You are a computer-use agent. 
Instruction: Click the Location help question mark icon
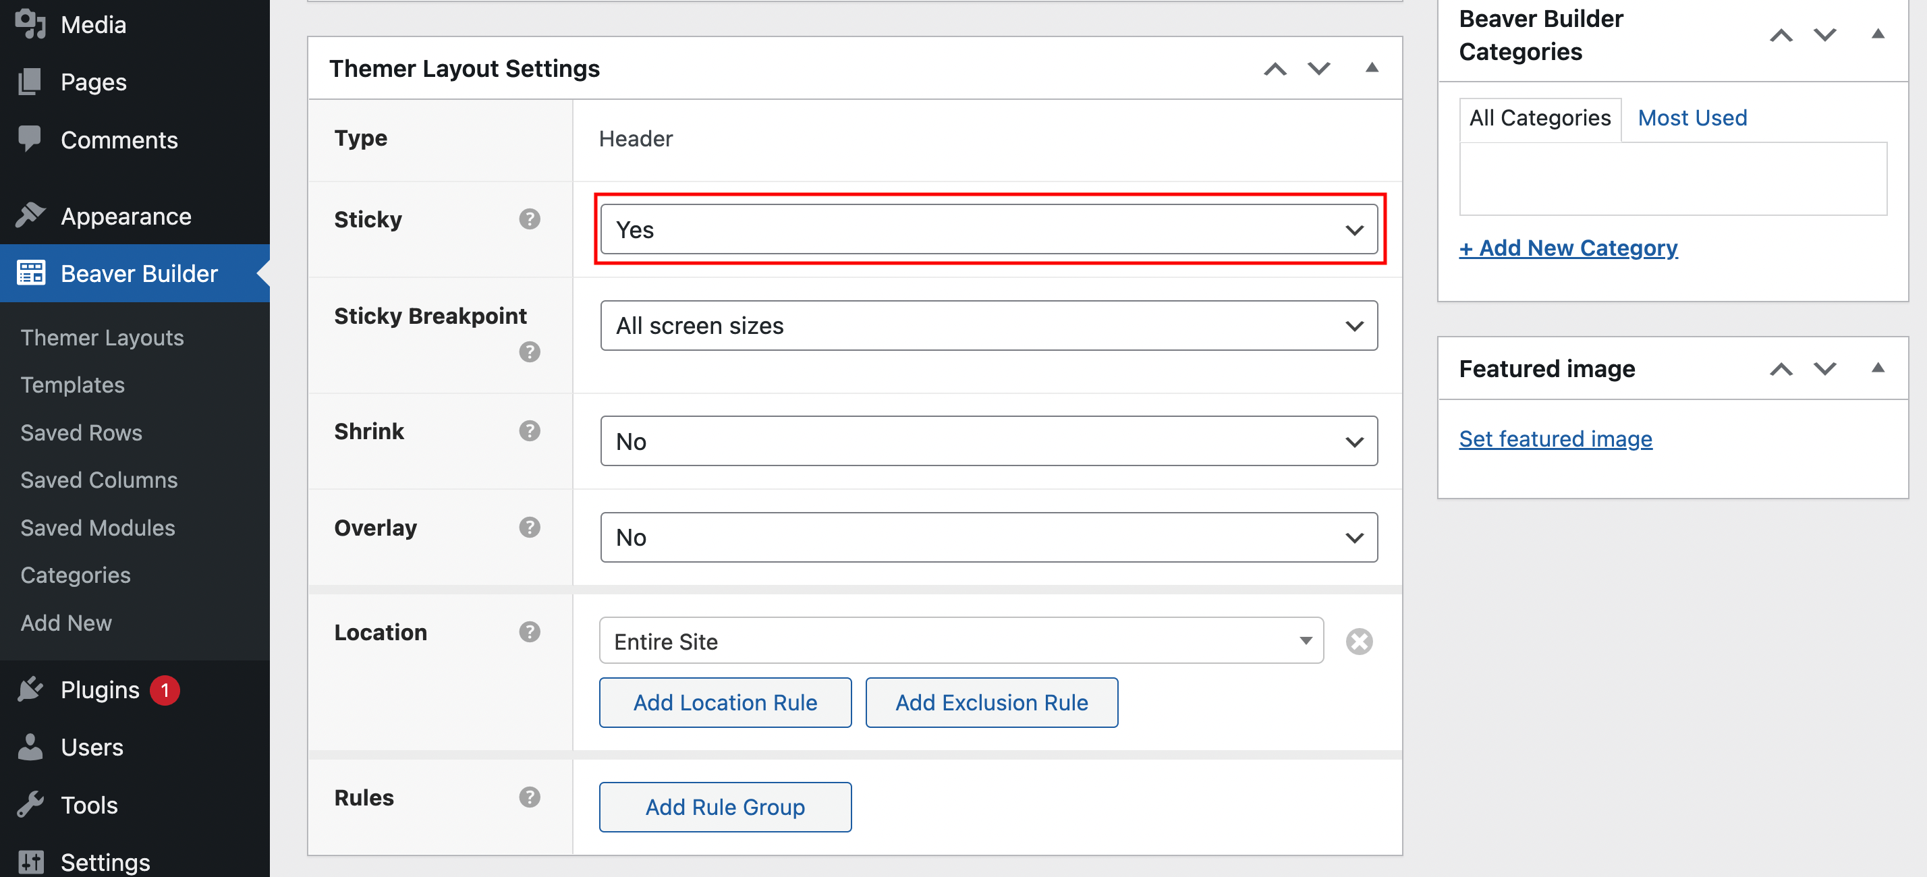pos(529,631)
